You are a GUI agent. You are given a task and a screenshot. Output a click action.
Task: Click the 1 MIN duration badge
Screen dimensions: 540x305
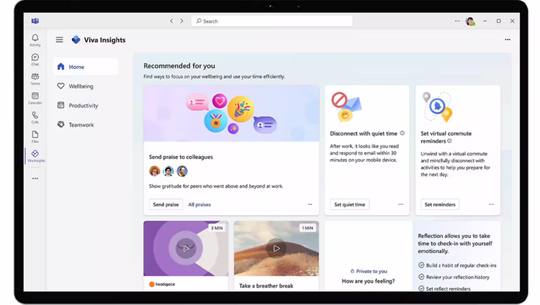click(x=307, y=228)
